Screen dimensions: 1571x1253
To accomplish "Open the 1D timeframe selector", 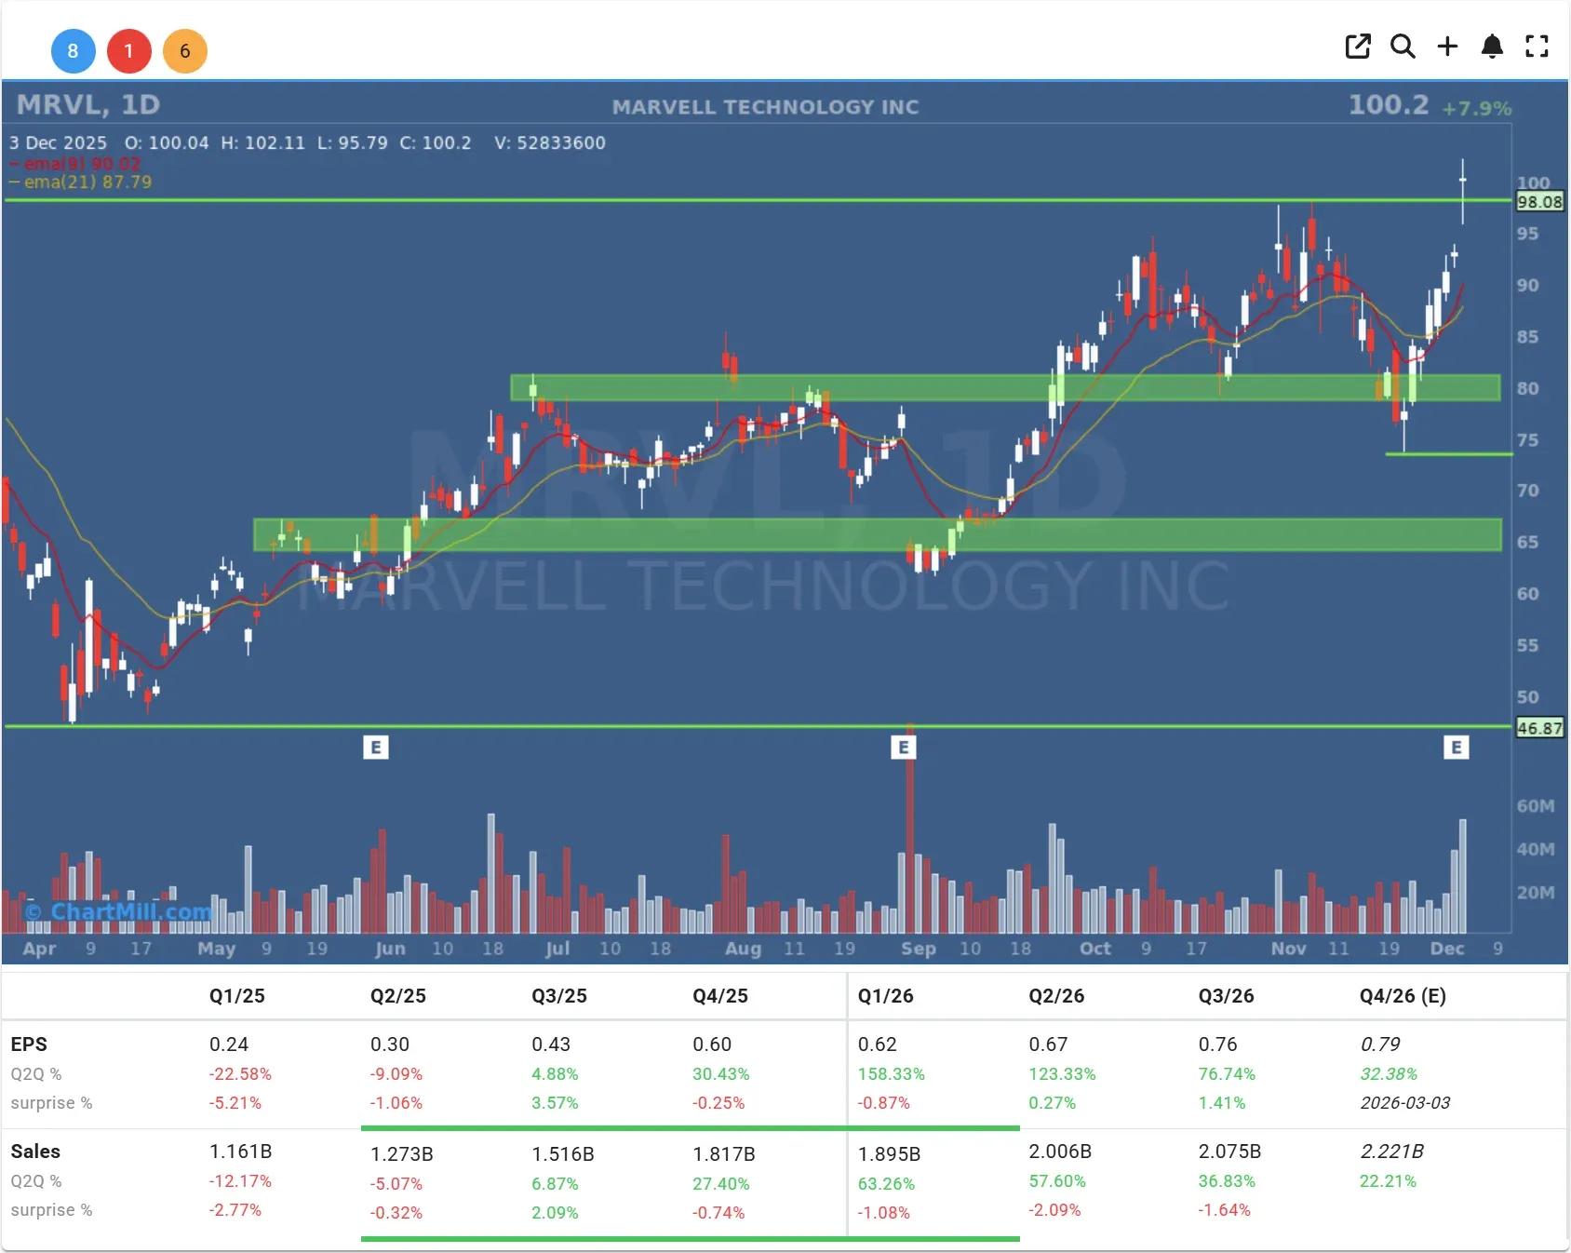I will click(x=141, y=105).
